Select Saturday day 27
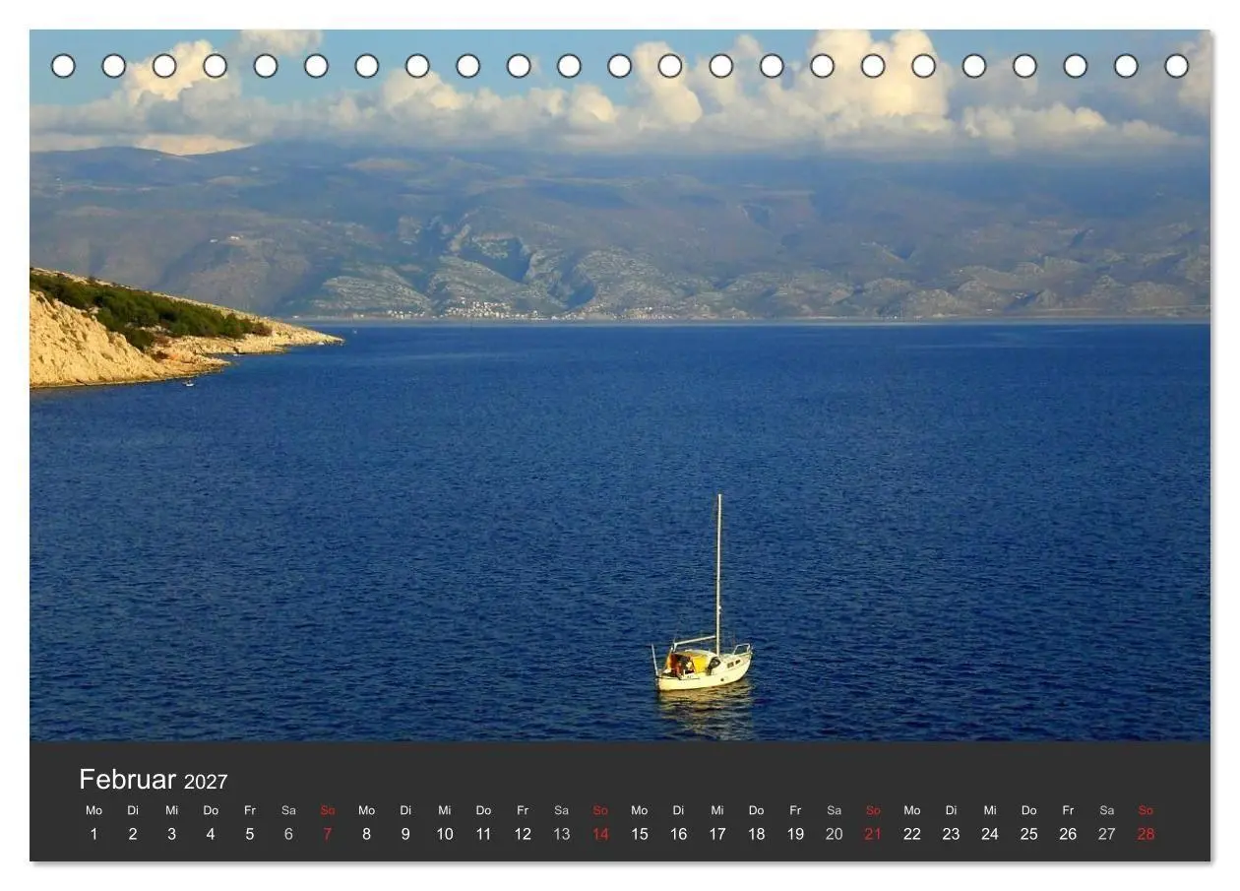 click(x=1107, y=834)
